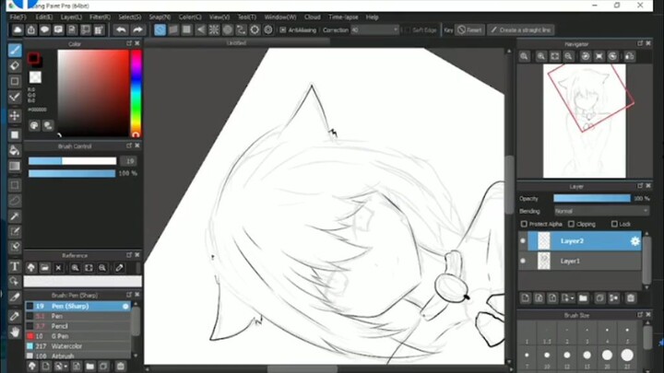
Task: Select the Move tool
Action: (x=15, y=115)
